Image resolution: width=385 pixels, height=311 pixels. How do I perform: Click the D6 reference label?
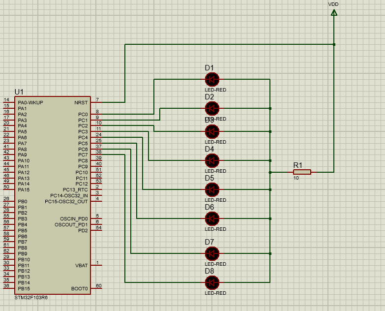[209, 207]
